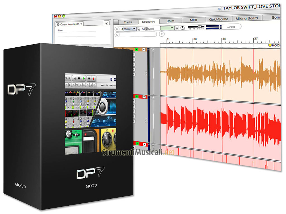
Task: Click the red track's magnifier zoom icon
Action: (152, 97)
